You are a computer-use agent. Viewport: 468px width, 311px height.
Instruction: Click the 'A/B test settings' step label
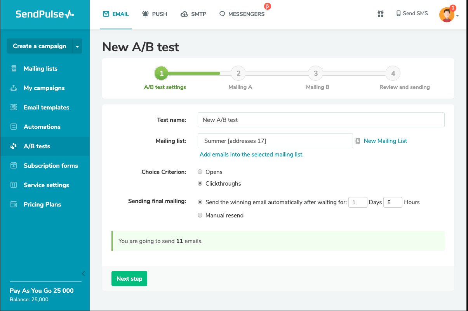click(x=165, y=87)
